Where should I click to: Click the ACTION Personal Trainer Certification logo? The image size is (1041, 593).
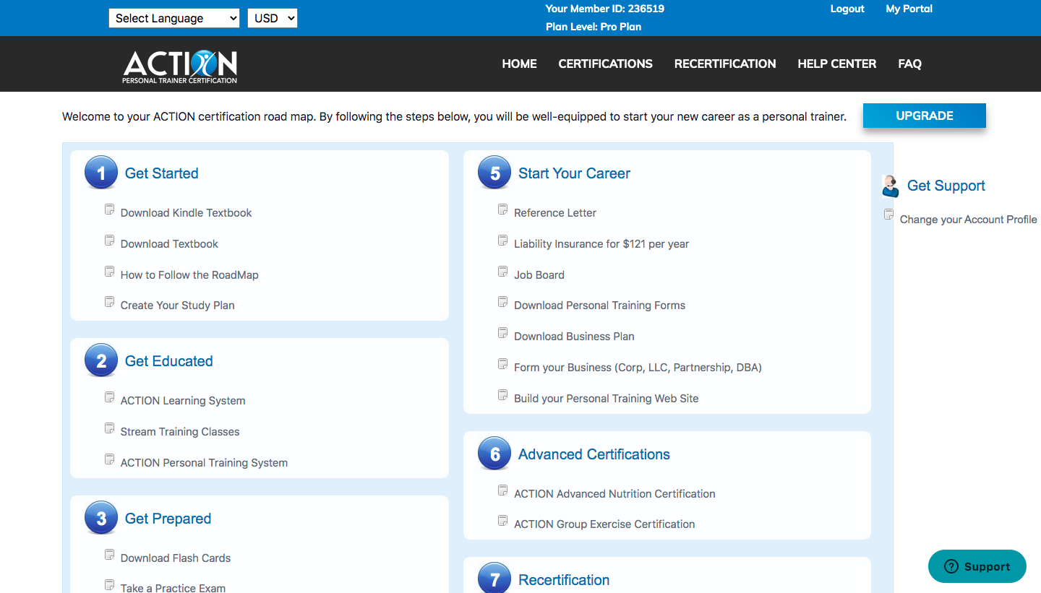click(180, 66)
